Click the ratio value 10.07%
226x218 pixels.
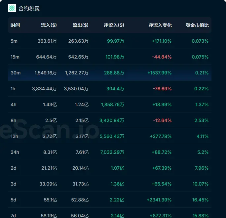pyautogui.click(x=201, y=184)
